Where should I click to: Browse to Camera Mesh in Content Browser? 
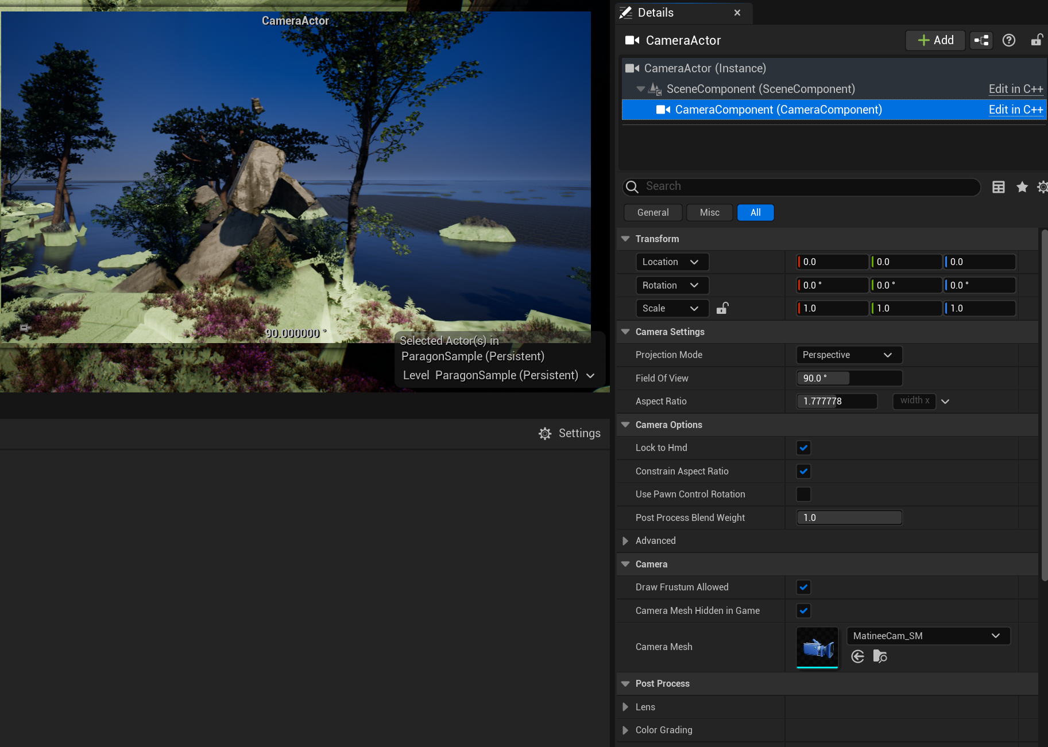(880, 656)
